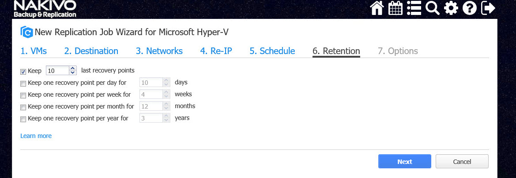
Task: Click the last recovery points number field
Action: [57, 70]
